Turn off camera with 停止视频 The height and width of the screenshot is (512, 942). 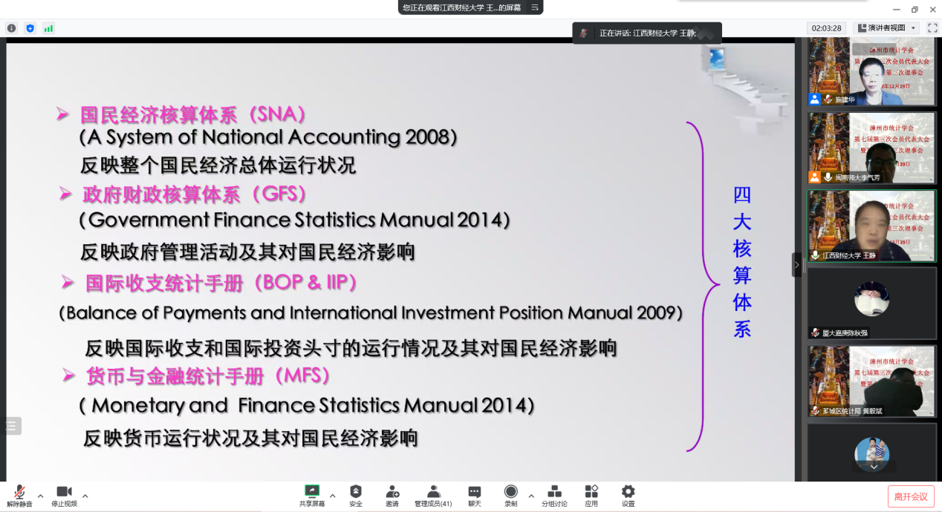pos(64,495)
